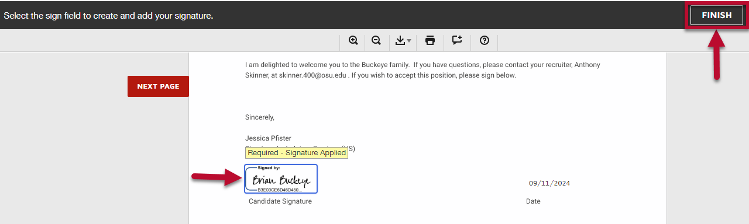
Task: Click the Date label under date field
Action: [533, 201]
